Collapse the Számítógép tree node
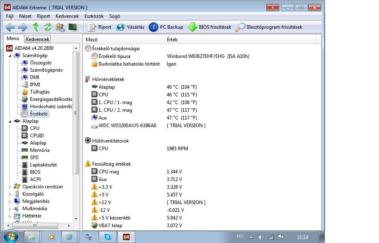The width and height of the screenshot is (379, 243). point(10,56)
